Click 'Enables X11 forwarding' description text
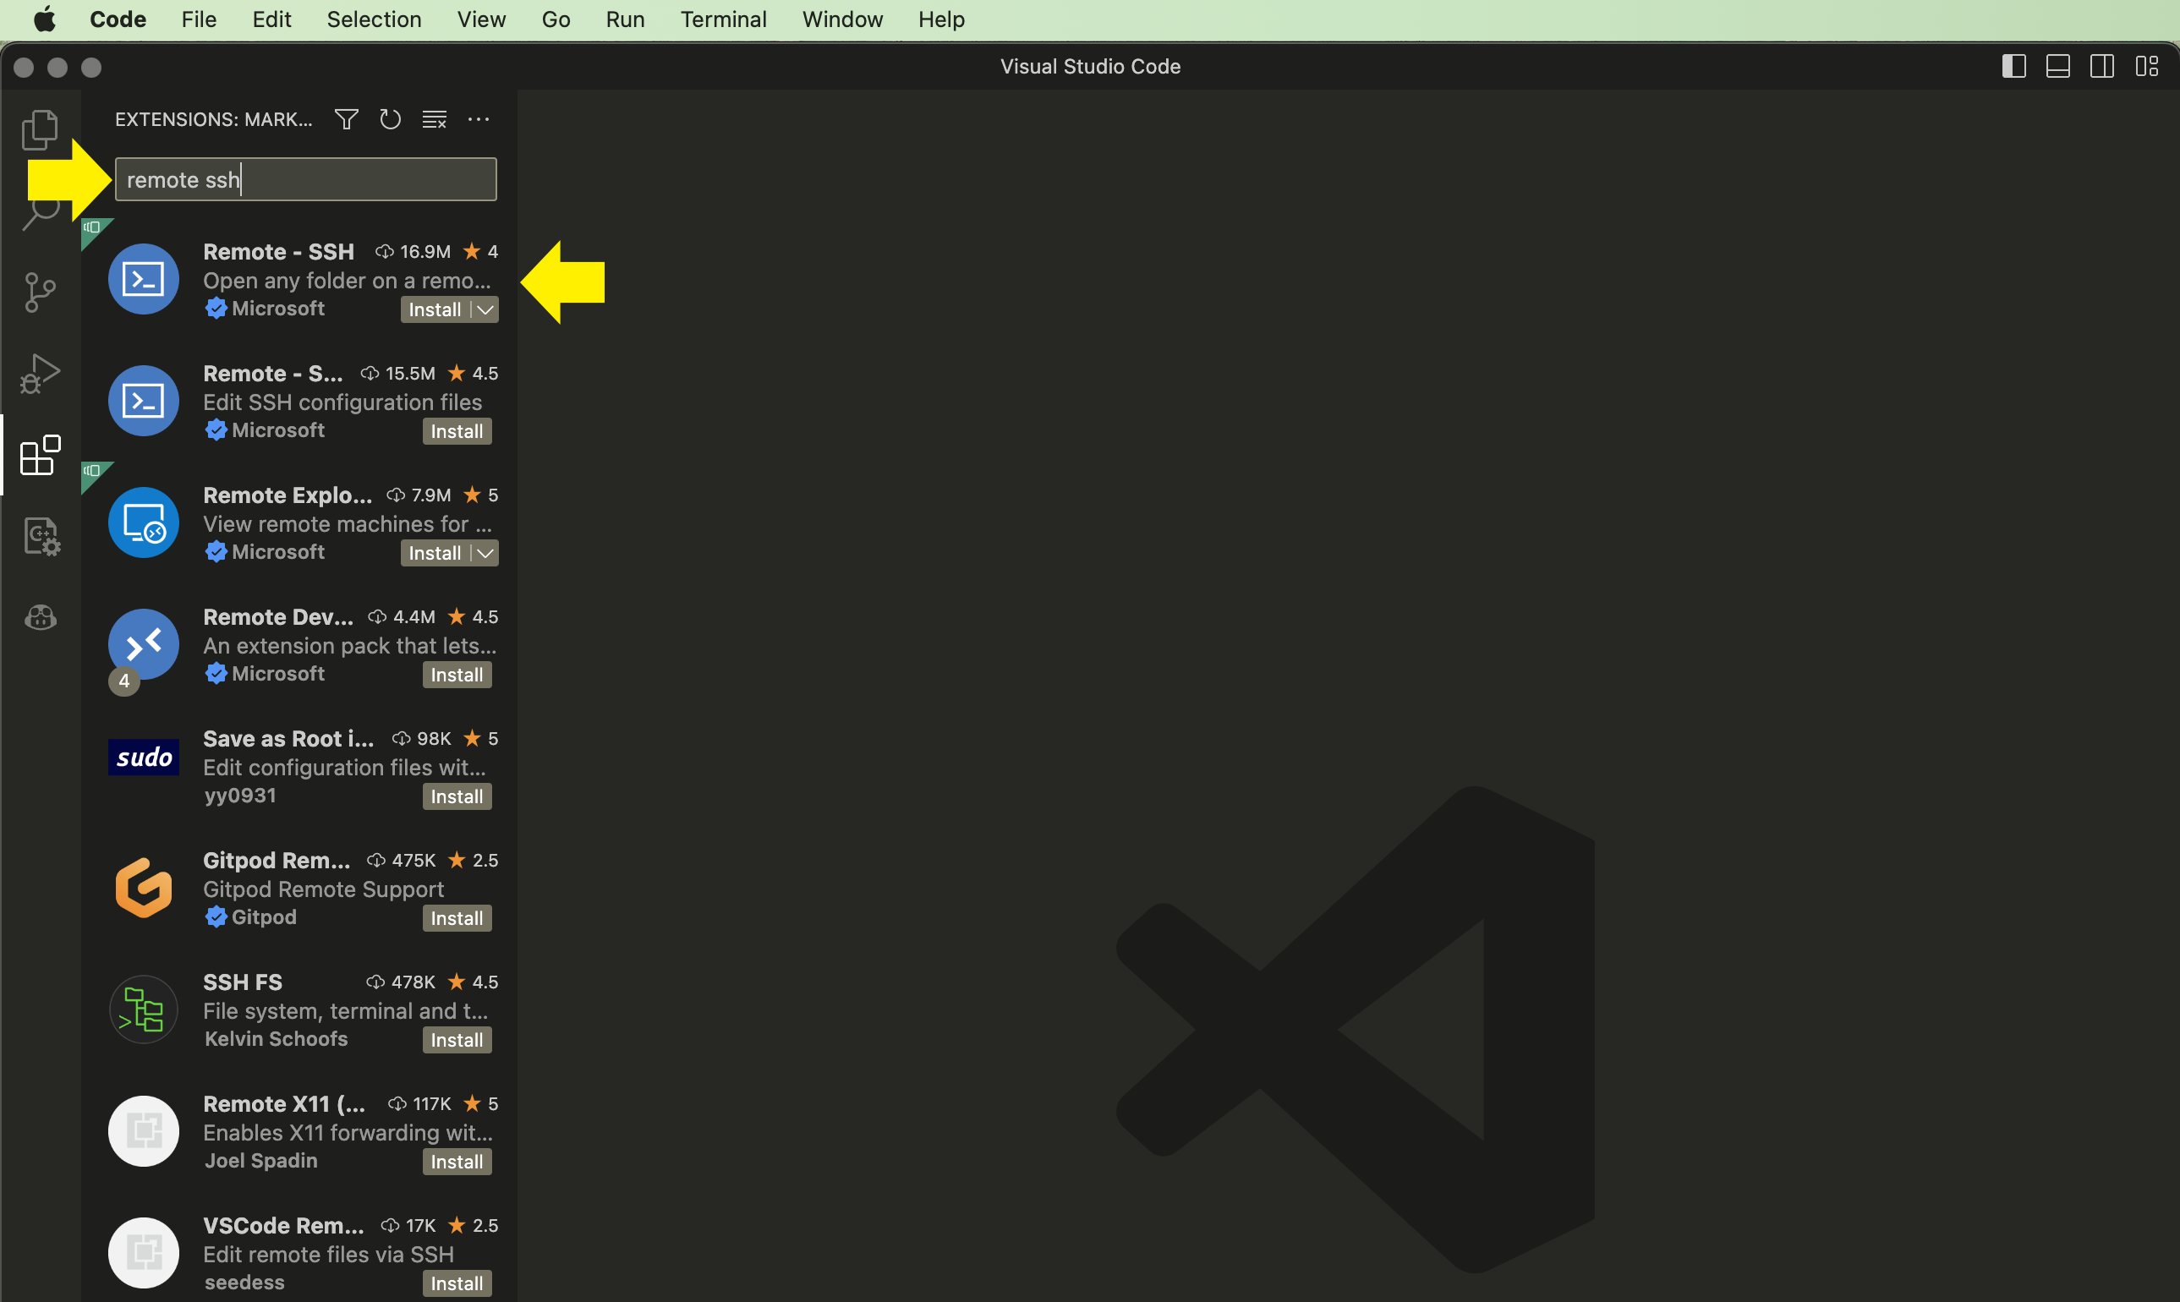The image size is (2180, 1302). click(x=348, y=1133)
